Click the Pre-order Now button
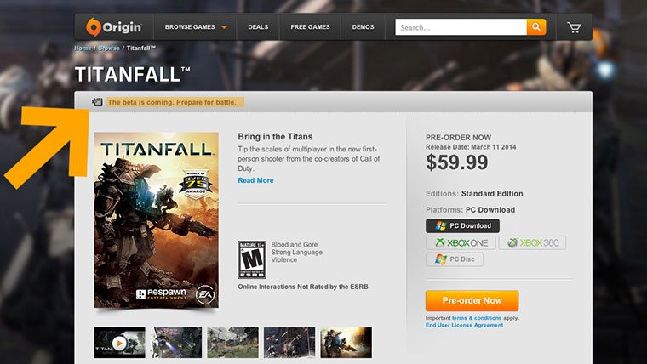 [x=472, y=300]
